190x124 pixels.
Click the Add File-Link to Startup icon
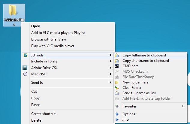pyautogui.click(x=117, y=98)
